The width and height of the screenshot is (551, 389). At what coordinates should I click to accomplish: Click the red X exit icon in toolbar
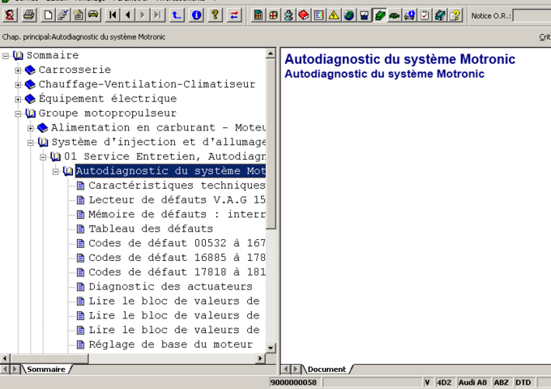(10, 15)
